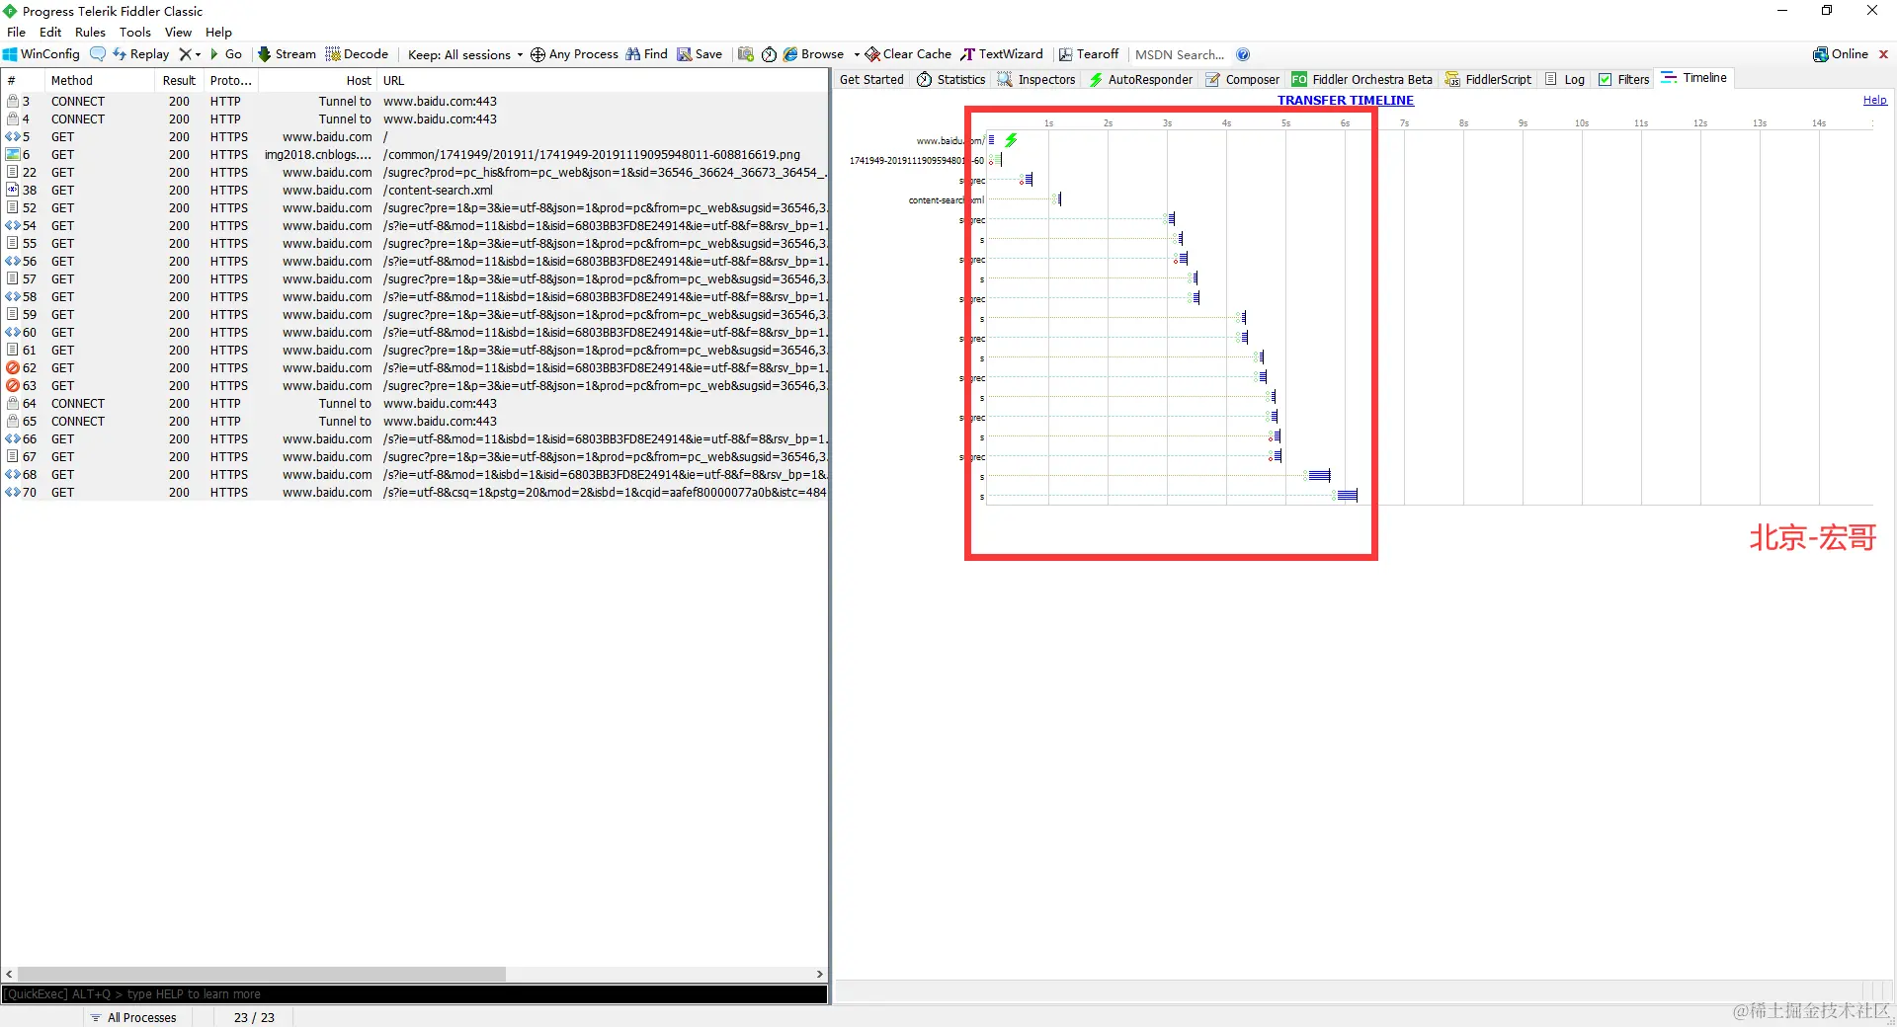Open the Filters tab
Image resolution: width=1897 pixels, height=1027 pixels.
1624,79
